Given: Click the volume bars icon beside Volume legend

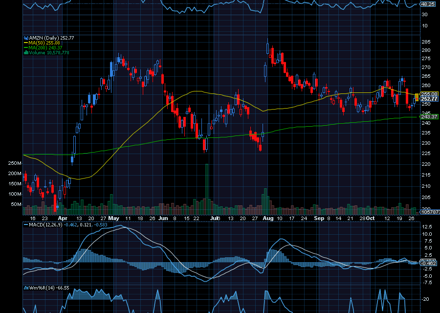Looking at the screenshot, I should point(26,52).
